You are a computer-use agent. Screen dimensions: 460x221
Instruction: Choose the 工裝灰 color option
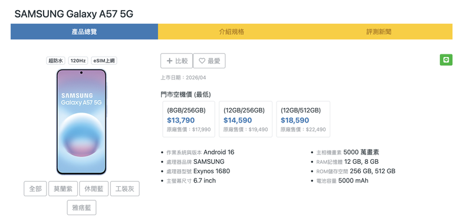tap(124, 189)
